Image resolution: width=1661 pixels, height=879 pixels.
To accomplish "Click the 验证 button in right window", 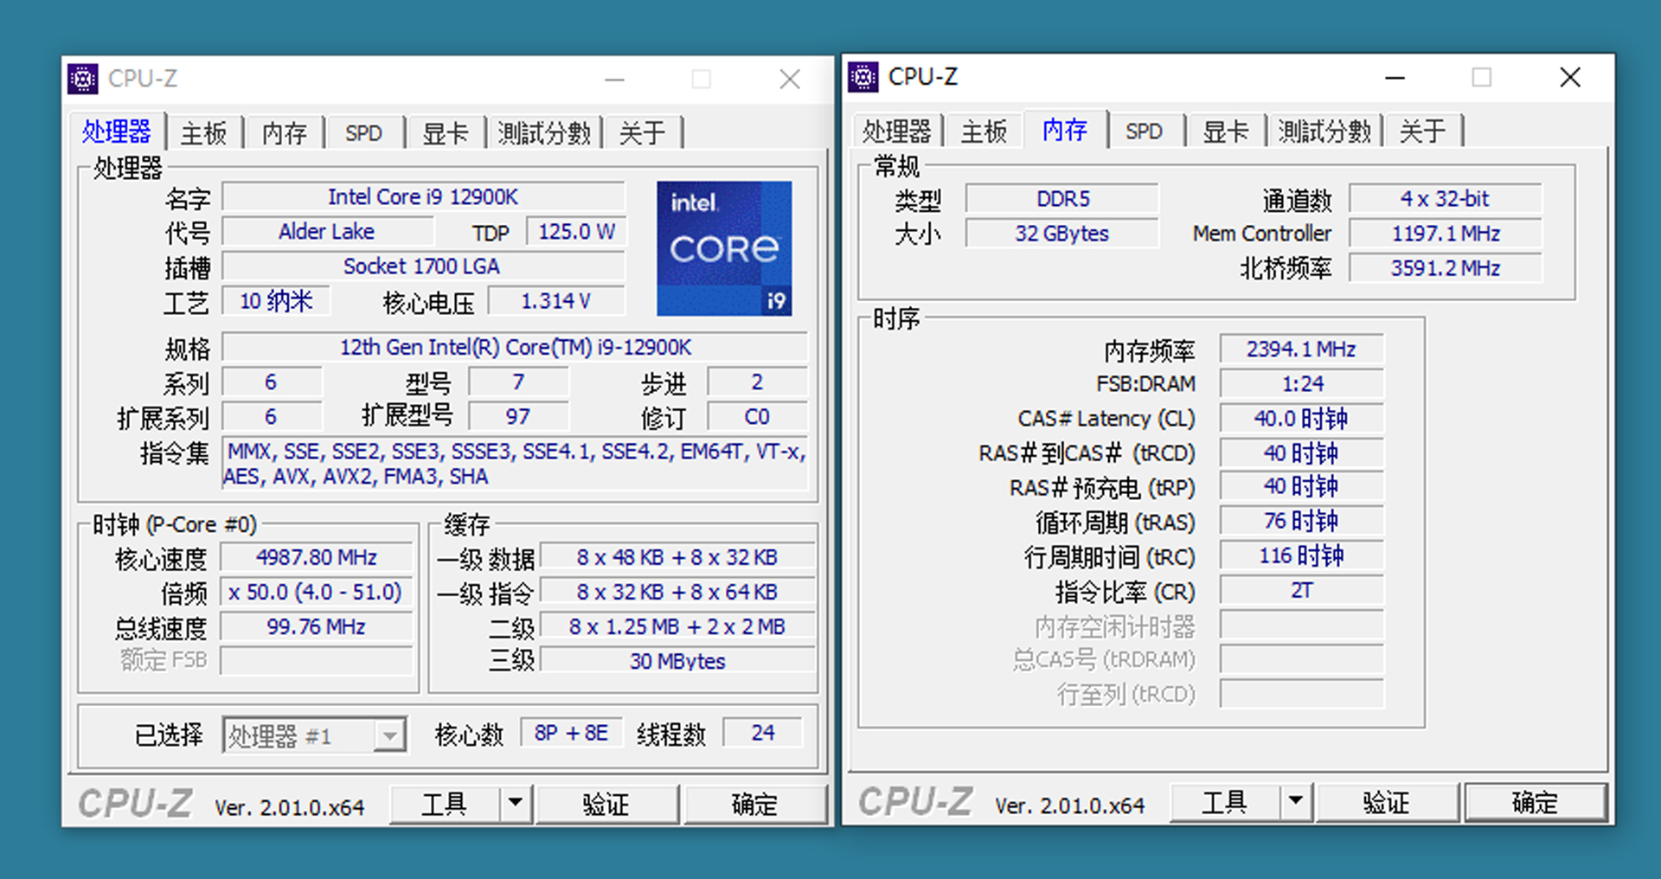I will (1388, 801).
